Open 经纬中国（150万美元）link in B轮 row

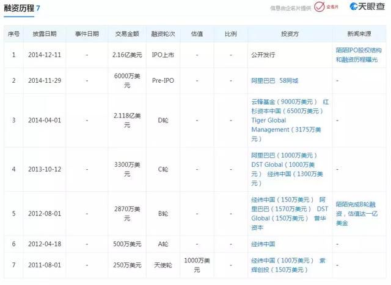point(282,200)
